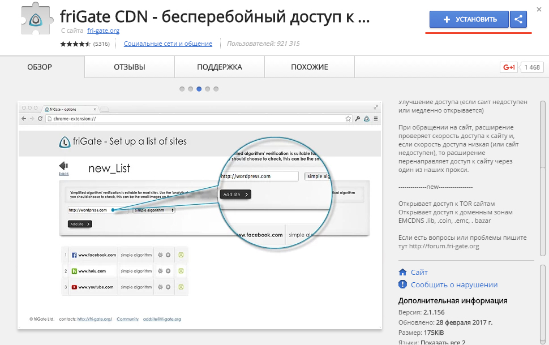Click the friGate toolbar icon in screenshot browser
This screenshot has width=549, height=345.
[367, 119]
